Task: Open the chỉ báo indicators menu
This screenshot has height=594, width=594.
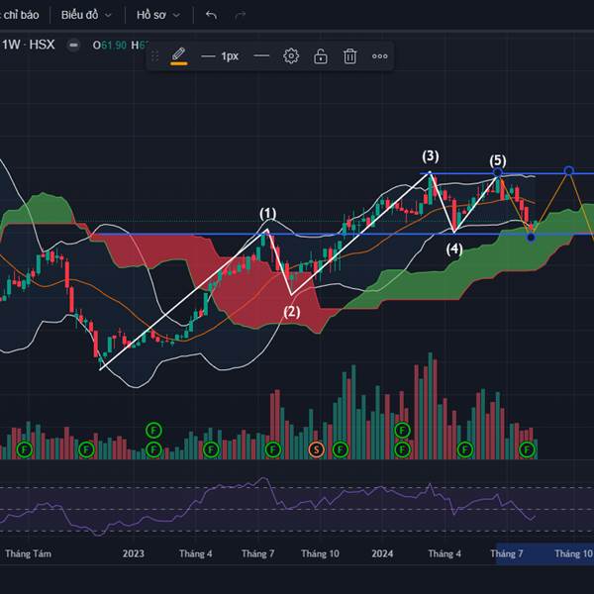Action: (x=20, y=15)
